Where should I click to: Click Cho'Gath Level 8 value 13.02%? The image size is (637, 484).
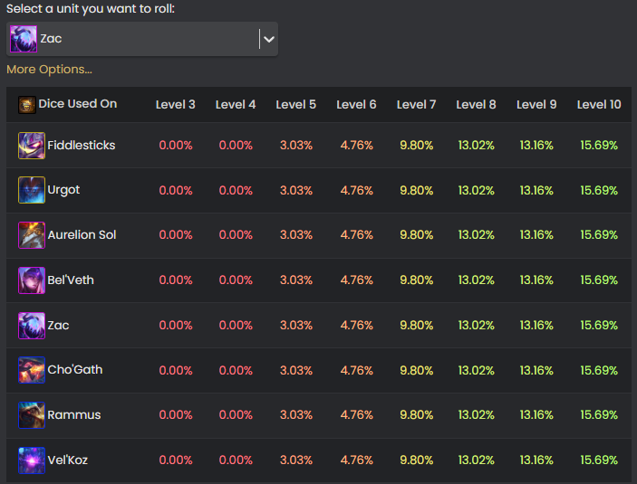point(476,370)
